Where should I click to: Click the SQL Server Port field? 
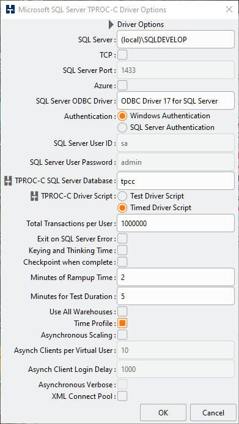175,70
